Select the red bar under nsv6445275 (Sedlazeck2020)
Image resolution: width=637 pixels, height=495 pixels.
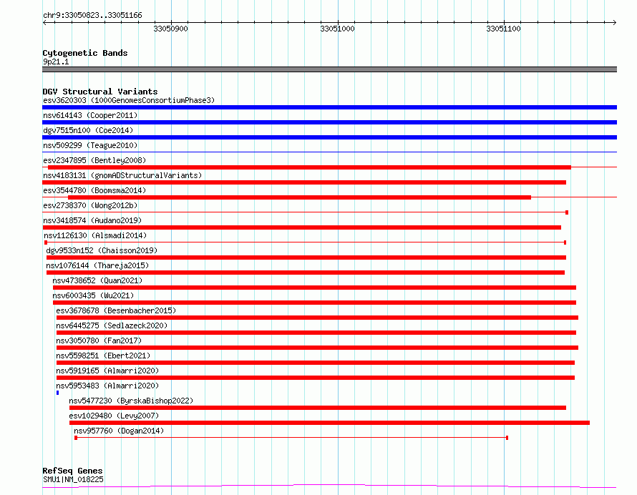316,333
